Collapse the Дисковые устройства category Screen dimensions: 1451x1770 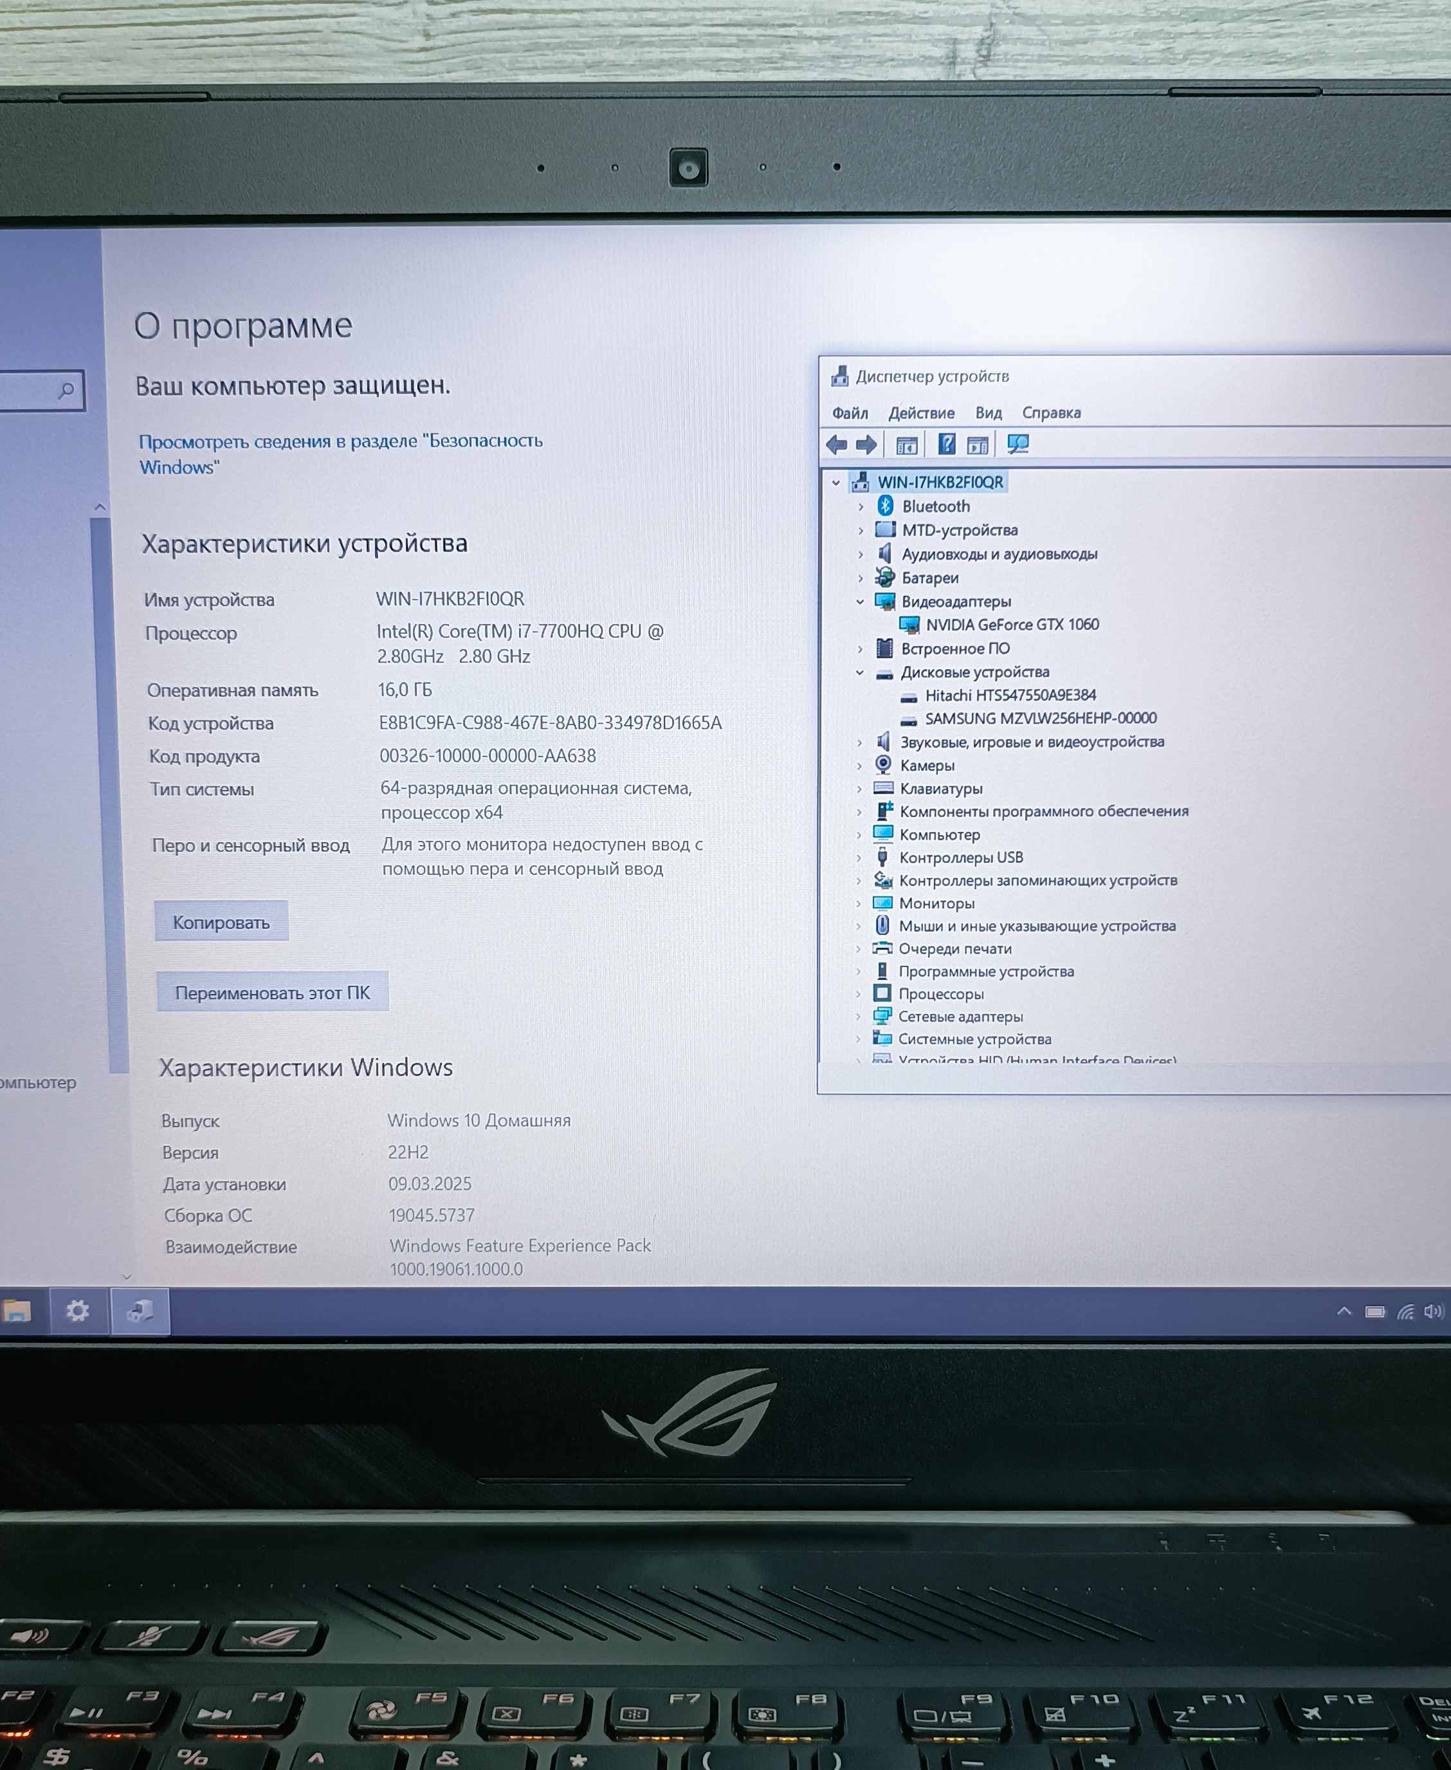pyautogui.click(x=859, y=672)
